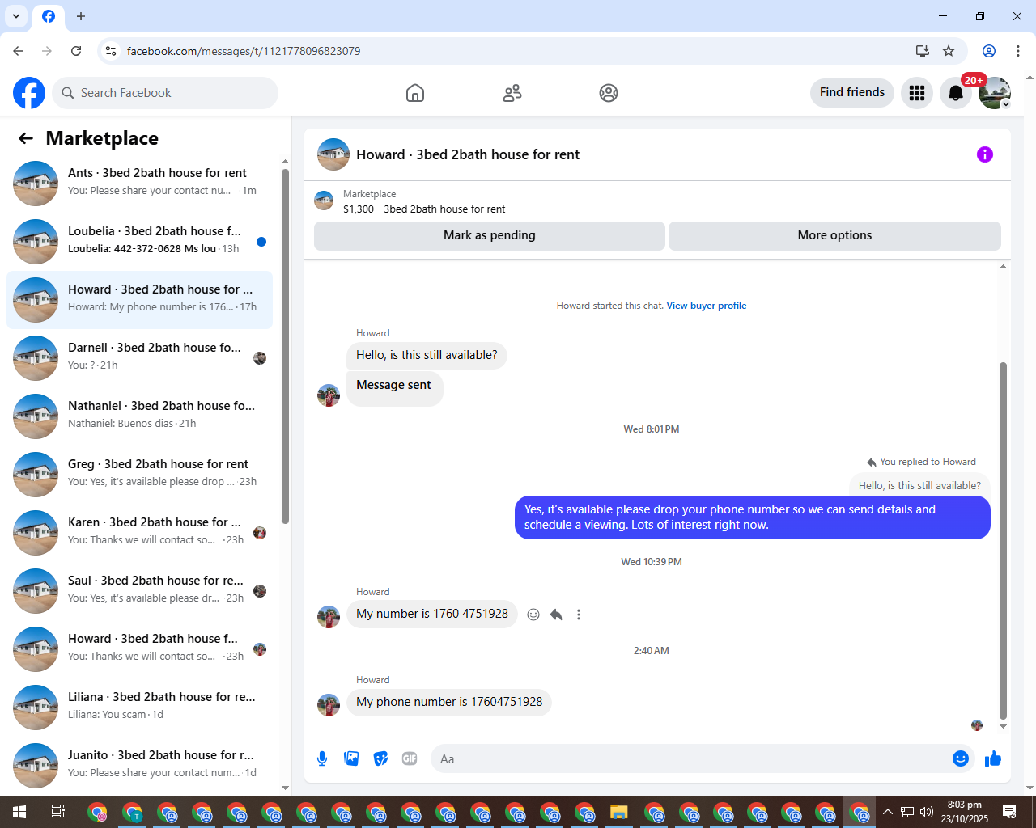Reply to 'My number is 1760 4751928' message
Screen dimensions: 1036x828
click(556, 615)
